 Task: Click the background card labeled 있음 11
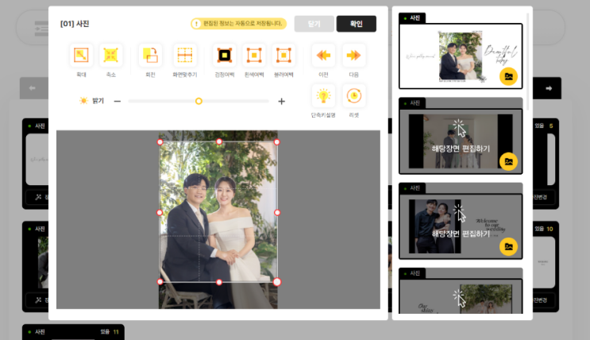[73, 332]
